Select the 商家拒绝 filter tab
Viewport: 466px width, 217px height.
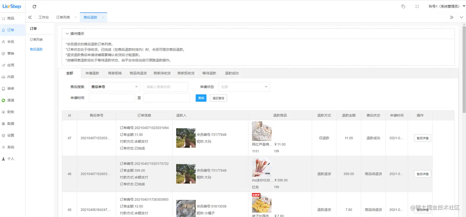pyautogui.click(x=115, y=73)
